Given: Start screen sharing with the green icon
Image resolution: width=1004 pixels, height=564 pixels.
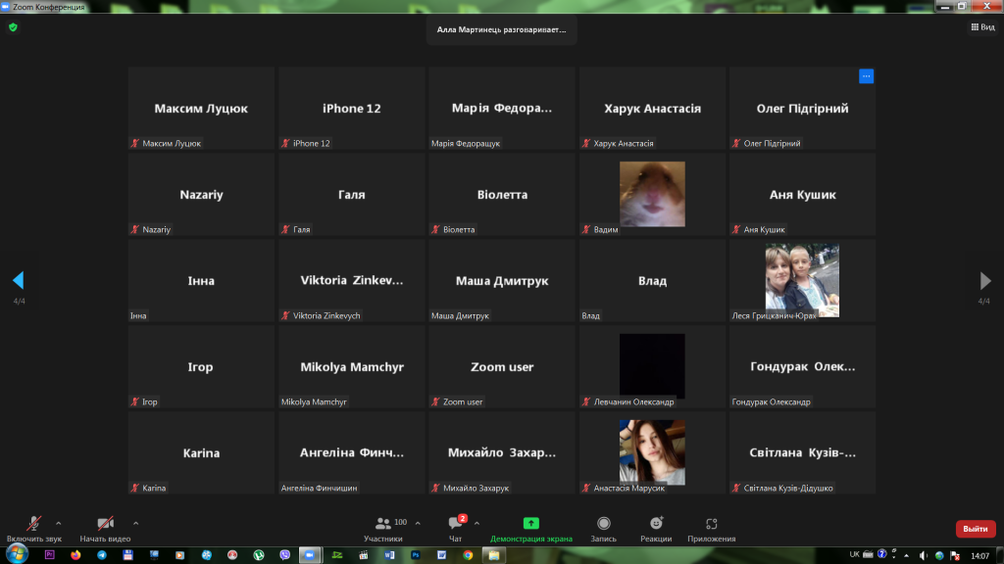Looking at the screenshot, I should click(x=530, y=523).
